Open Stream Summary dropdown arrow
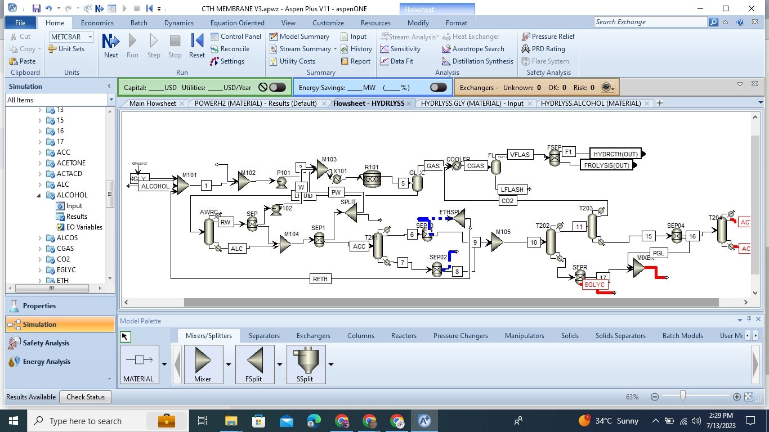This screenshot has width=769, height=432. [x=335, y=49]
